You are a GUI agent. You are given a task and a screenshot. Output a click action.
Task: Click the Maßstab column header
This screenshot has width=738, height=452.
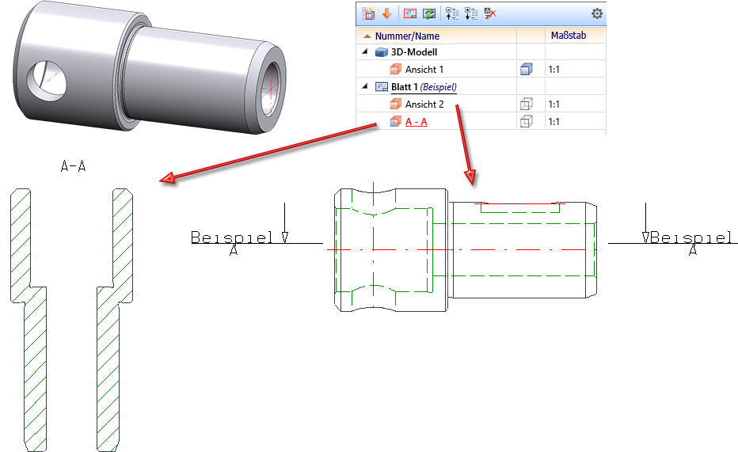pos(568,36)
